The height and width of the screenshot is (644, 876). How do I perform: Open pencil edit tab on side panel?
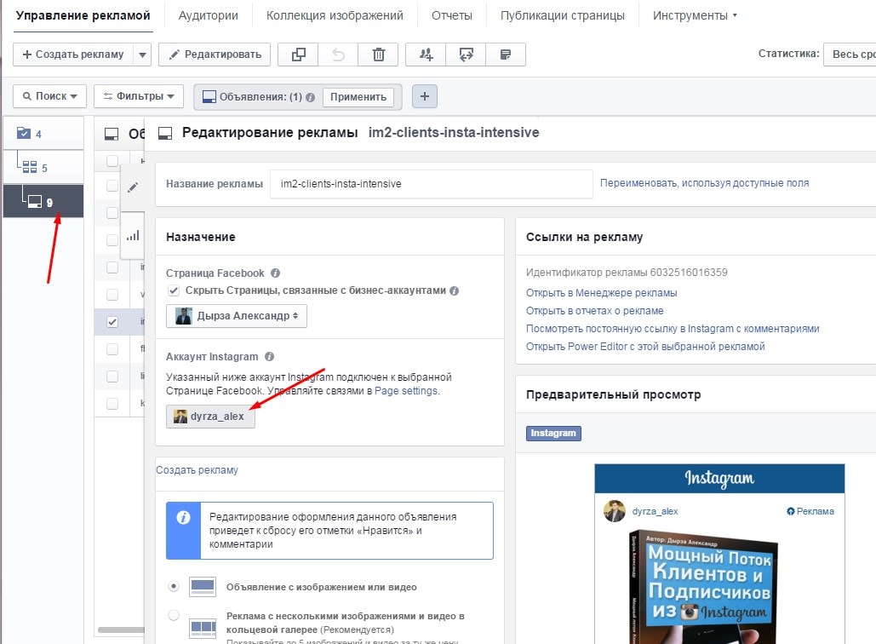coord(132,187)
